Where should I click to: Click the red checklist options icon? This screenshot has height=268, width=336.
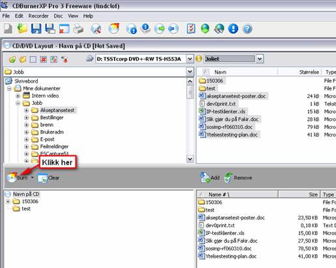191,29
